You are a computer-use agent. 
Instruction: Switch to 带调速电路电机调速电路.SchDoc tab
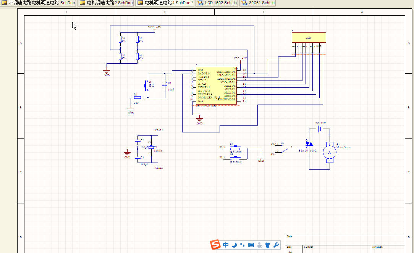pyautogui.click(x=38, y=3)
